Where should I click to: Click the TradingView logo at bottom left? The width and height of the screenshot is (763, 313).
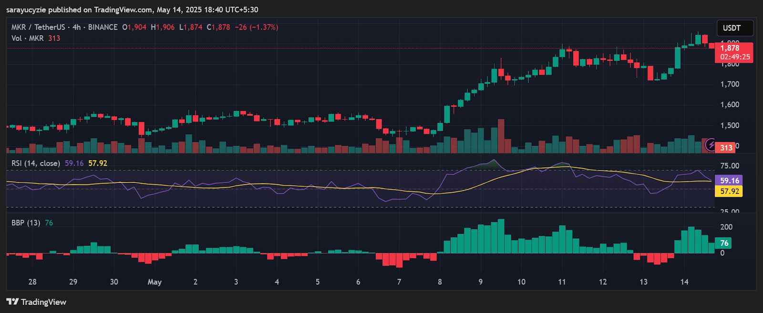pyautogui.click(x=36, y=302)
